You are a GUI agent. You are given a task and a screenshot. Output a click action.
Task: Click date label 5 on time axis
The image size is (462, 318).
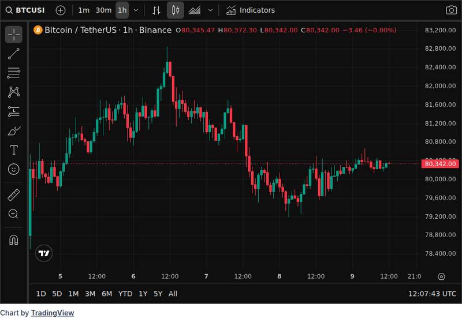tap(60, 276)
